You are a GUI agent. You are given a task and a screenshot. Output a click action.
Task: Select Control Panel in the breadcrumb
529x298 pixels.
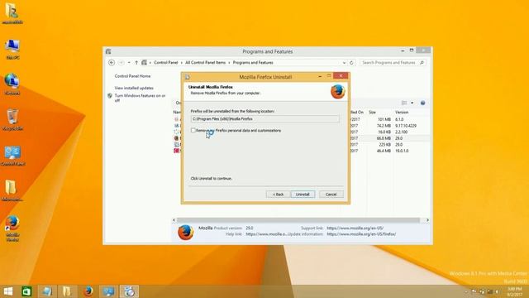tap(165, 63)
